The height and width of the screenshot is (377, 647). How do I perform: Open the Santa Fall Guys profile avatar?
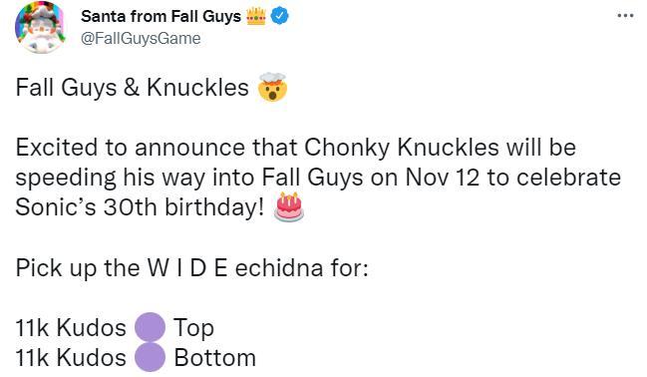pos(41,27)
